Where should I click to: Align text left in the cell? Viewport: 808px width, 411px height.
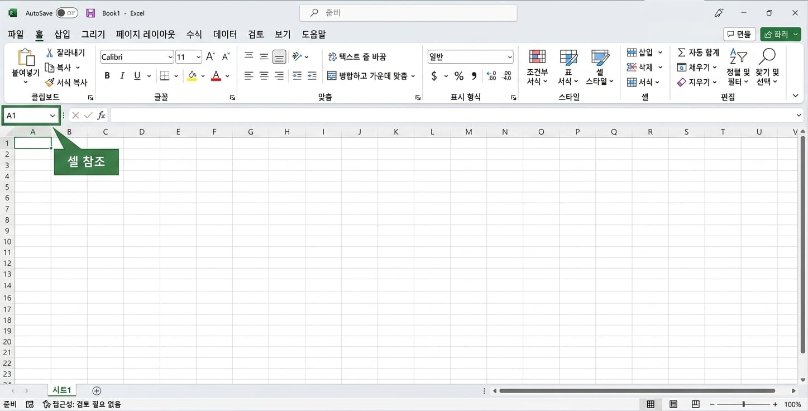(x=249, y=75)
